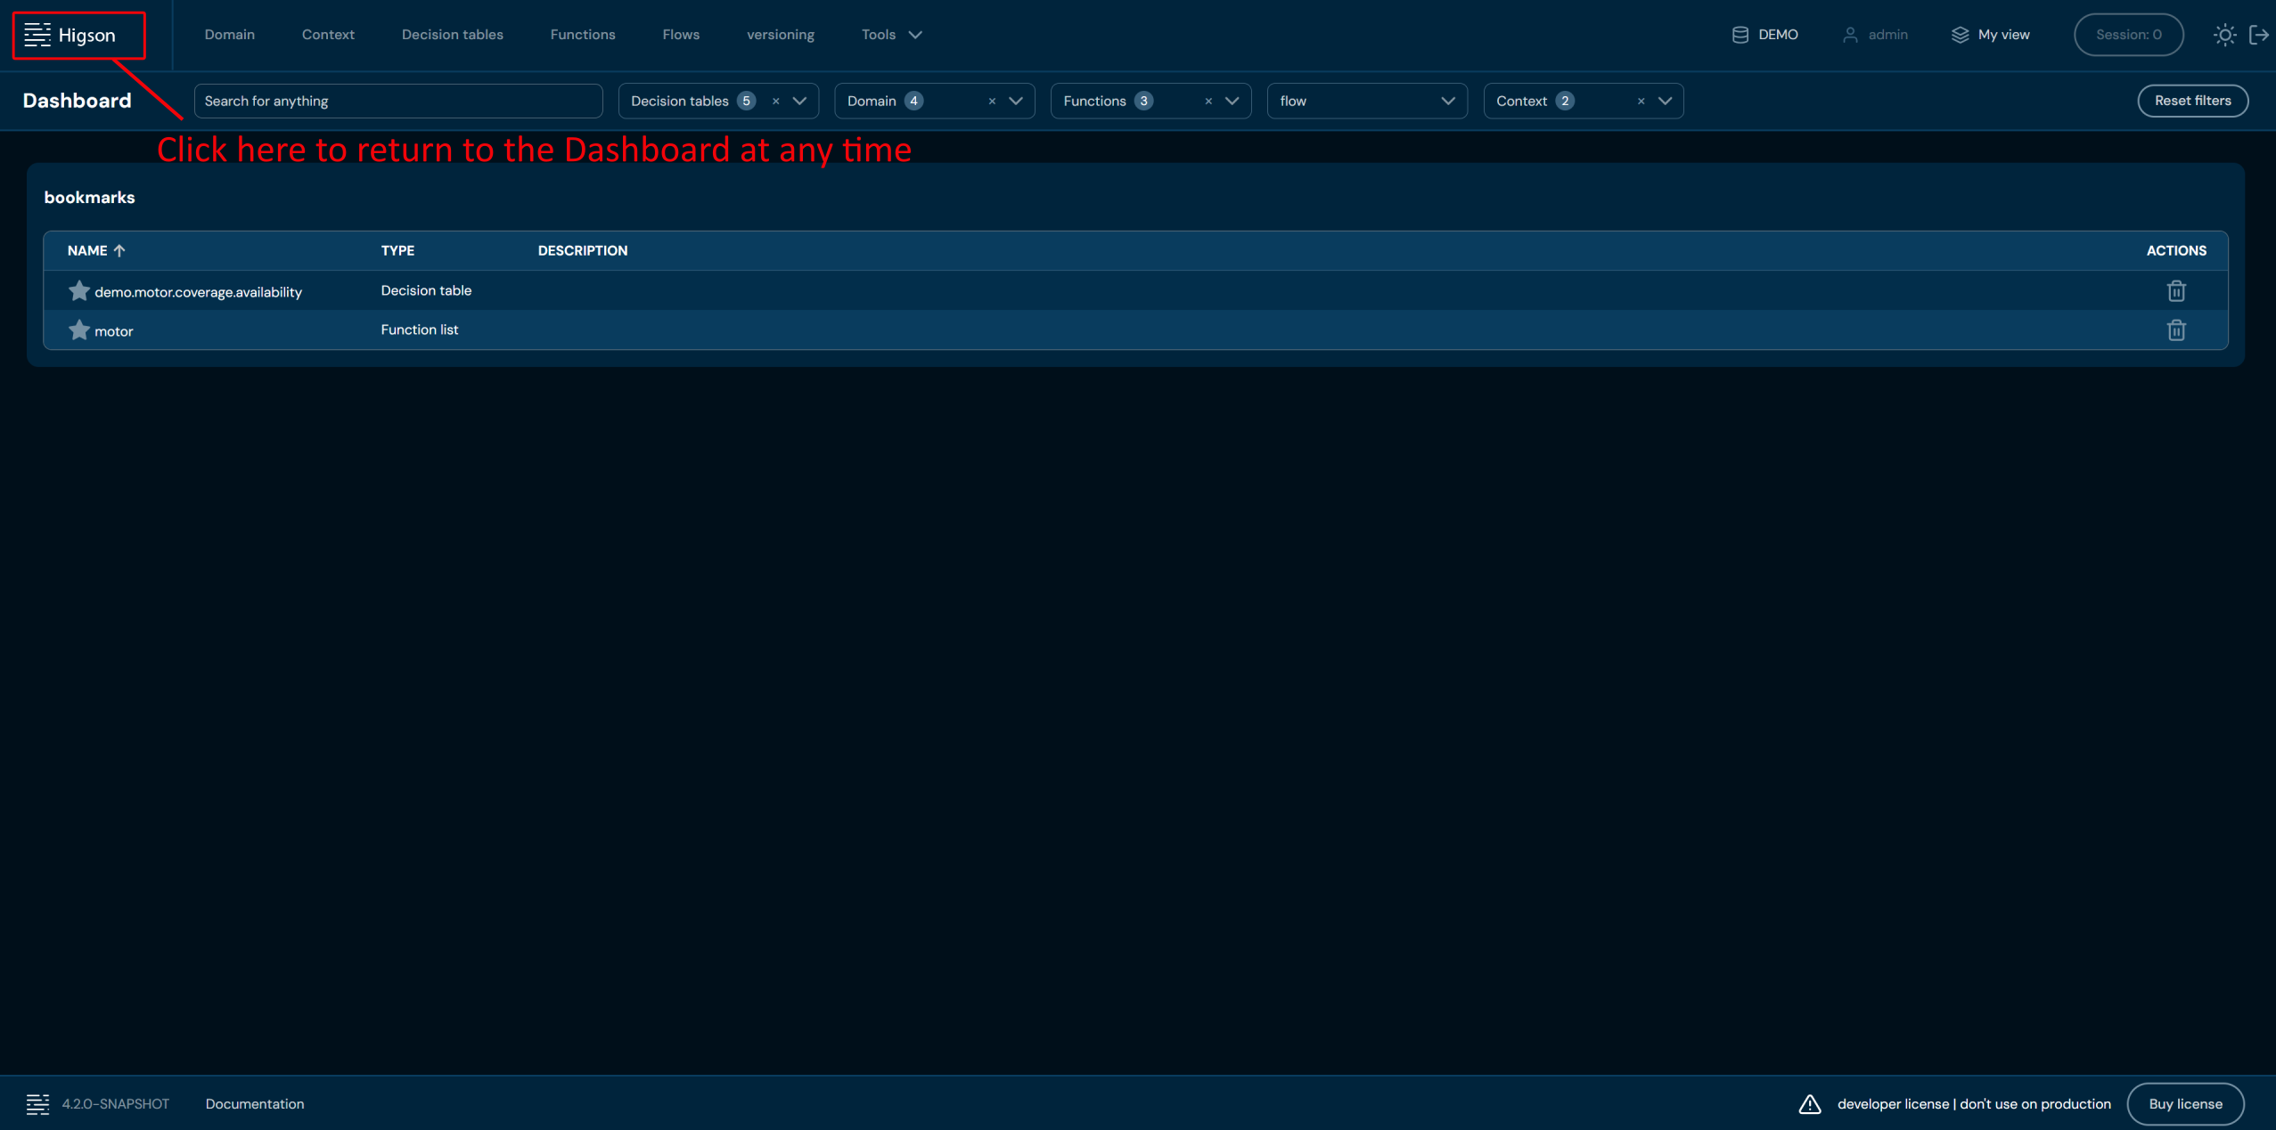This screenshot has height=1130, width=2276.
Task: Unstar the motor bookmark
Action: pos(79,330)
